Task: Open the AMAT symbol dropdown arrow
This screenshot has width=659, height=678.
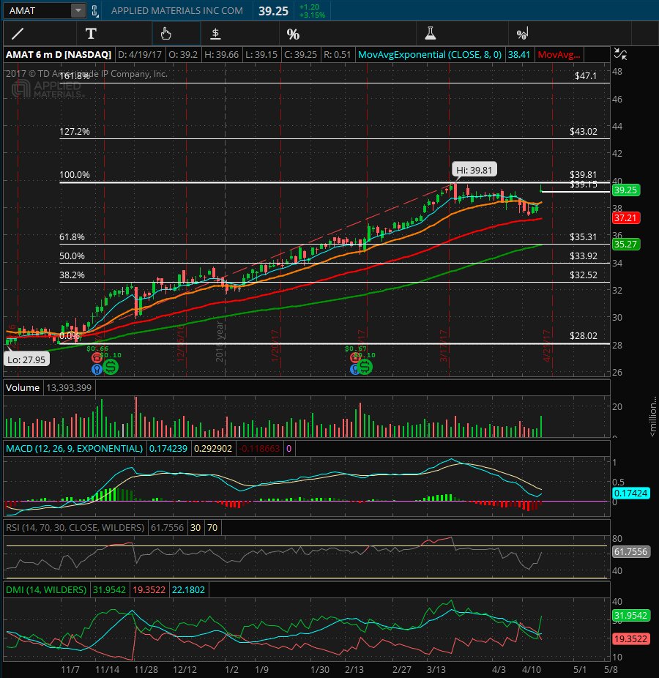Action: [77, 10]
